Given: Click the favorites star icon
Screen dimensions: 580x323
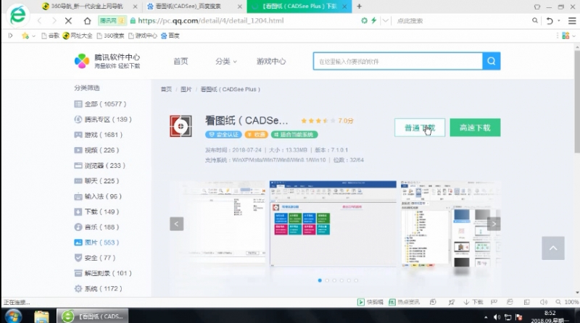Looking at the screenshot, I should coord(25,35).
